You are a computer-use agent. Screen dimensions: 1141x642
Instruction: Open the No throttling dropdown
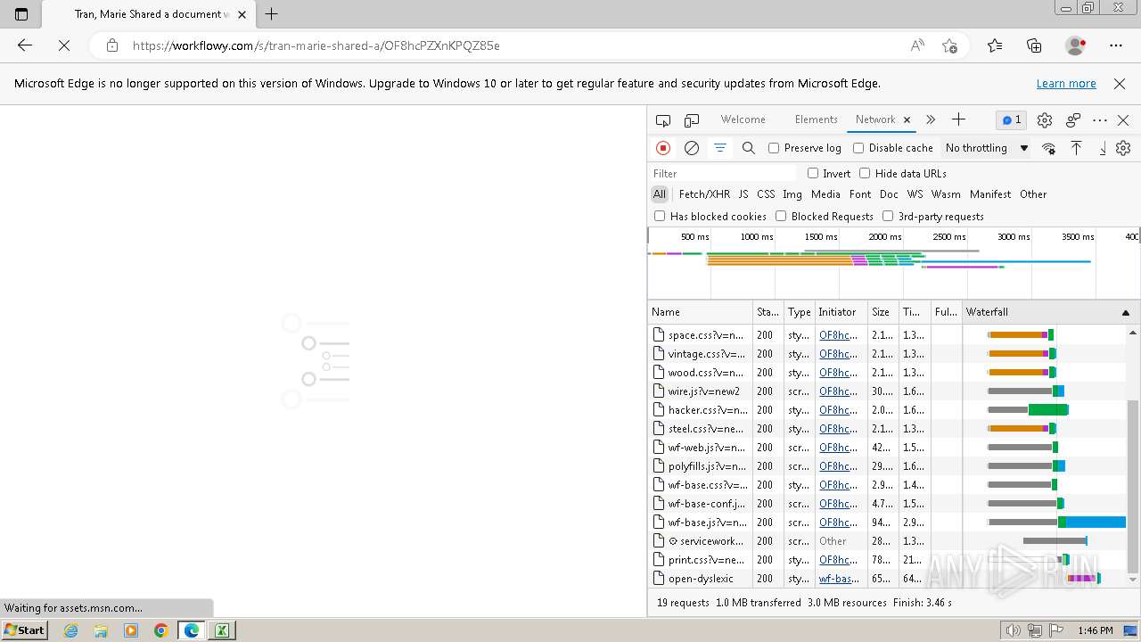click(986, 148)
